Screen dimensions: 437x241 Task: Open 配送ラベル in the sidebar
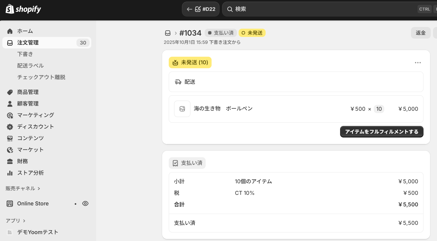pos(30,66)
